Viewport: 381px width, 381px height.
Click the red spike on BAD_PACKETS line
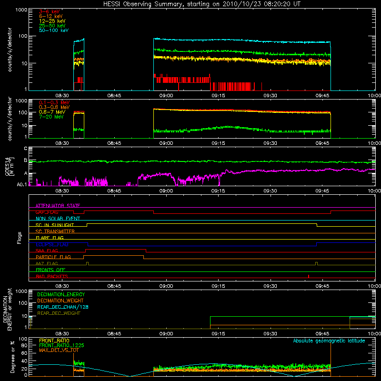308,276
